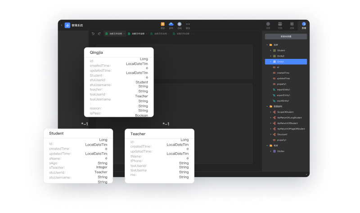This screenshot has height=213, width=360.
Task: Collapse the Entity1 arrow
Action: point(271,62)
